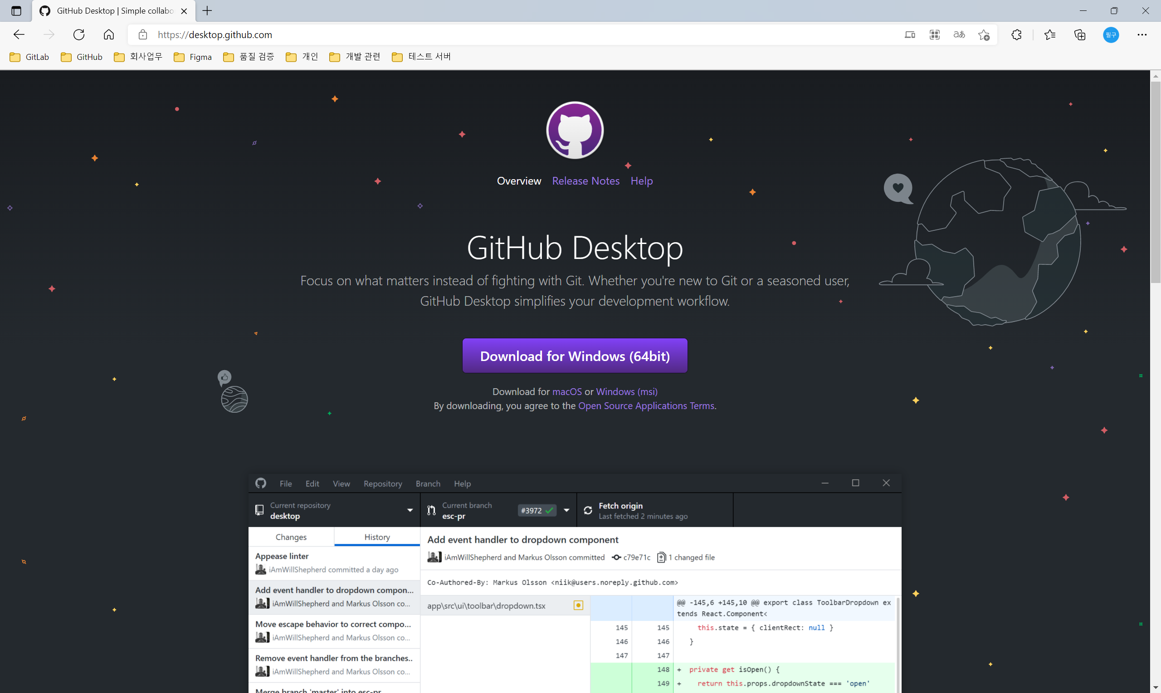Click the page vertical scrollbar thumb
Viewport: 1161px width, 693px height.
(1156, 182)
